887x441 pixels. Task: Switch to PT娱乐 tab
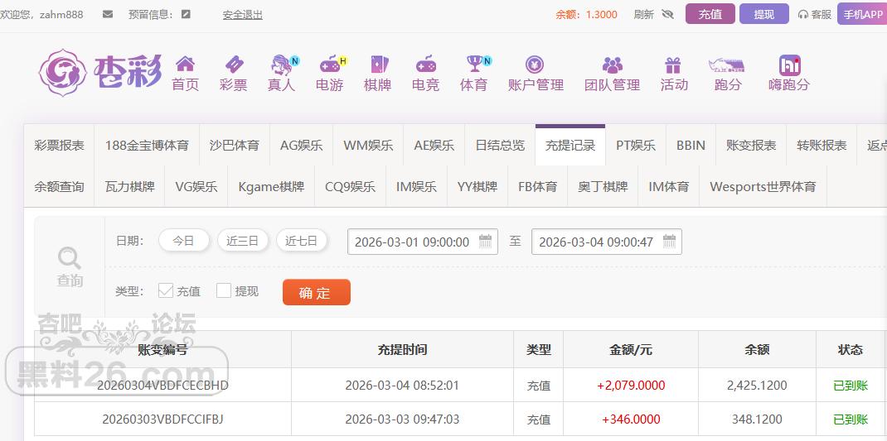636,145
